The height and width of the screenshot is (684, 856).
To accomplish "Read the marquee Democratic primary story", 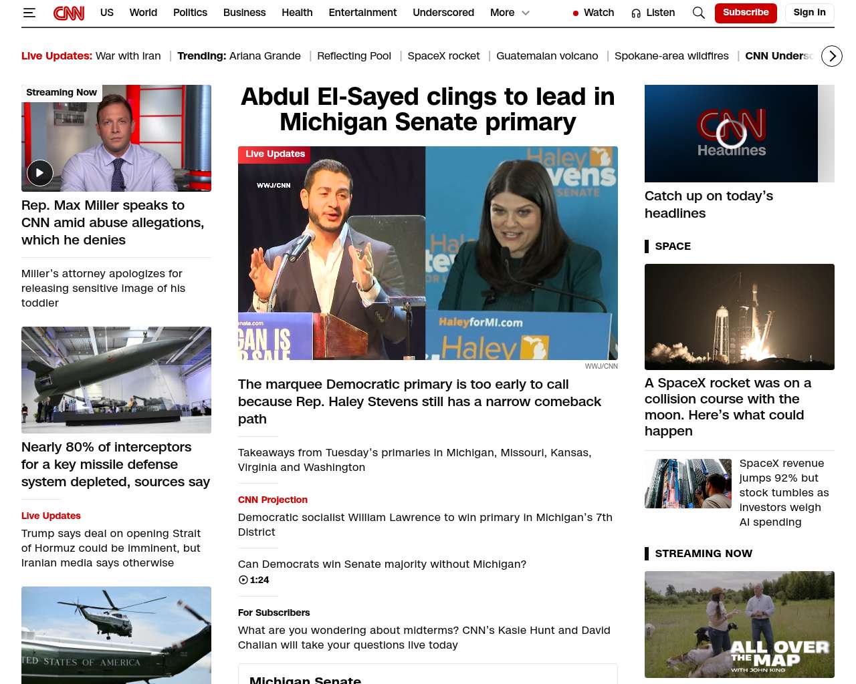I will click(420, 401).
